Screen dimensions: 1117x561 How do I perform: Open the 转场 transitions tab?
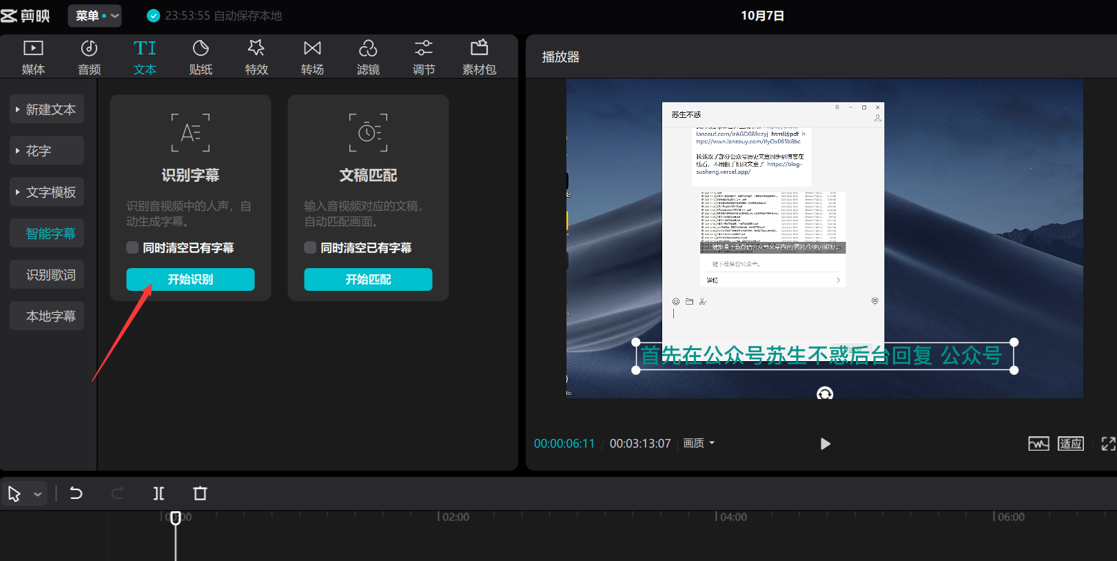[x=312, y=57]
